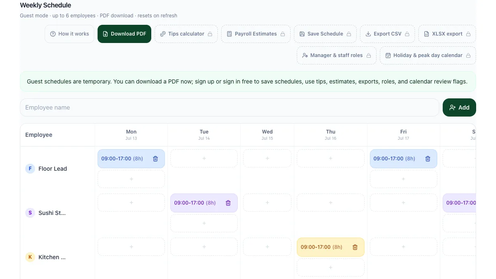This screenshot has height=279, width=496.
Task: Select the Floor Lead employee name
Action: tap(52, 169)
